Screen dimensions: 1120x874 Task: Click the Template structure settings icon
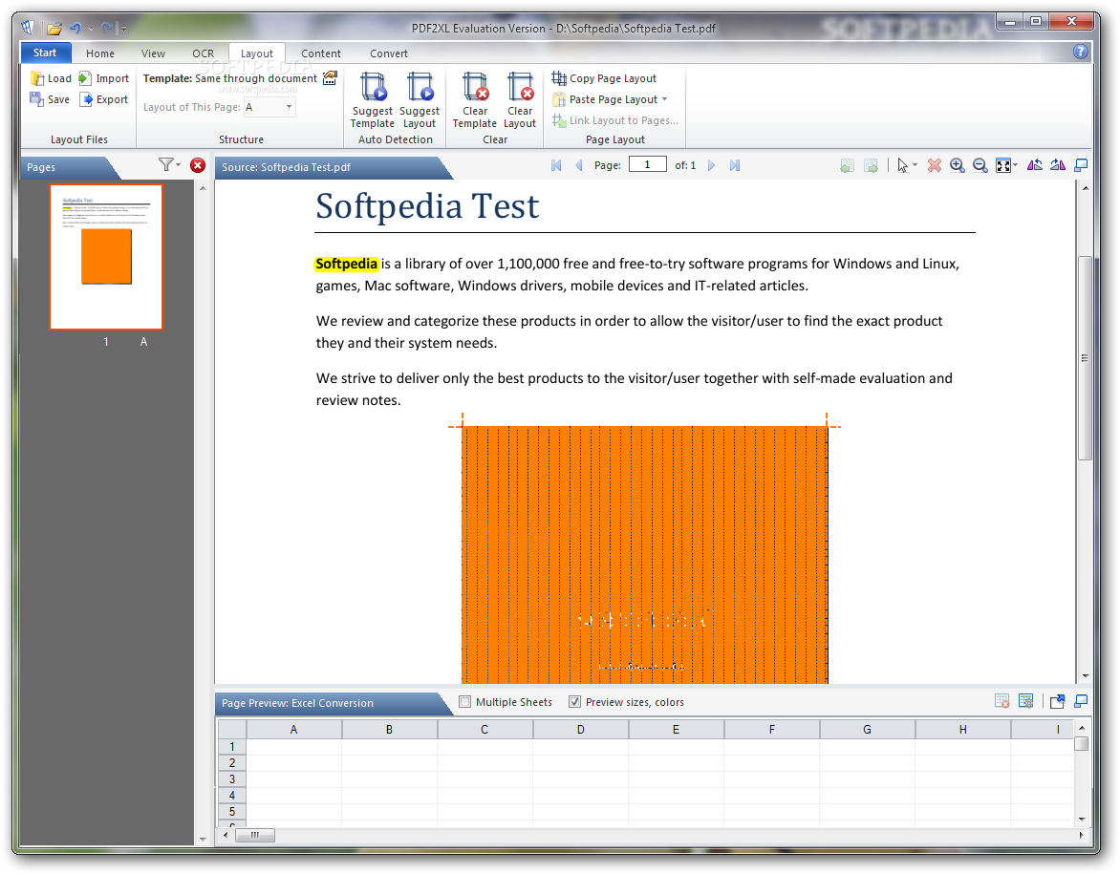pyautogui.click(x=330, y=78)
